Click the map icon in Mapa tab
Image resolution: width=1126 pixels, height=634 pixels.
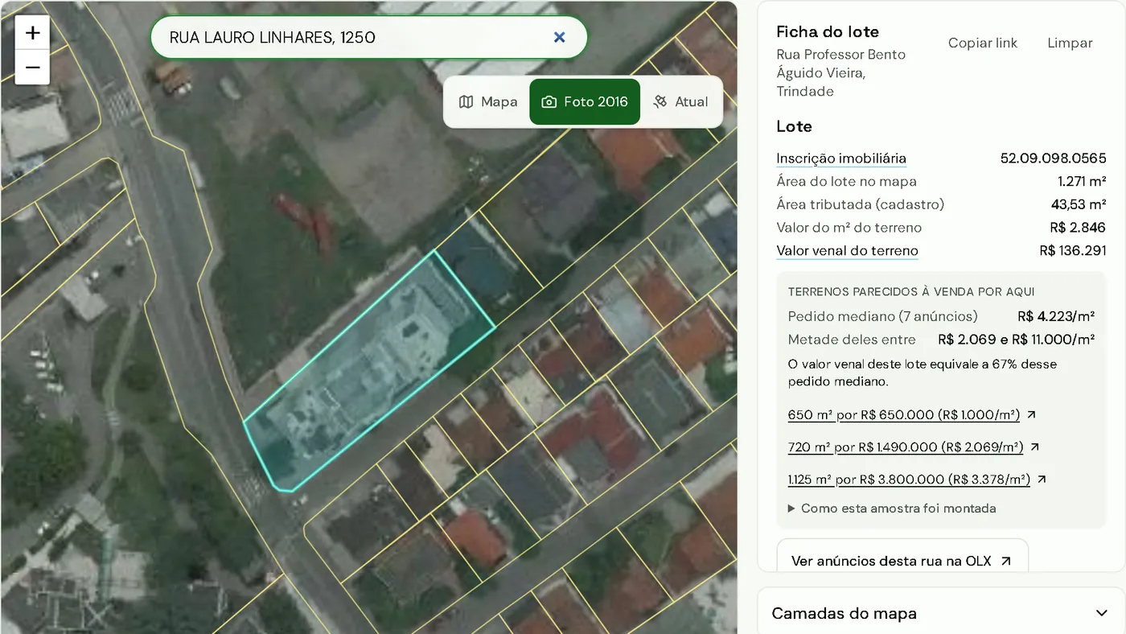(466, 102)
